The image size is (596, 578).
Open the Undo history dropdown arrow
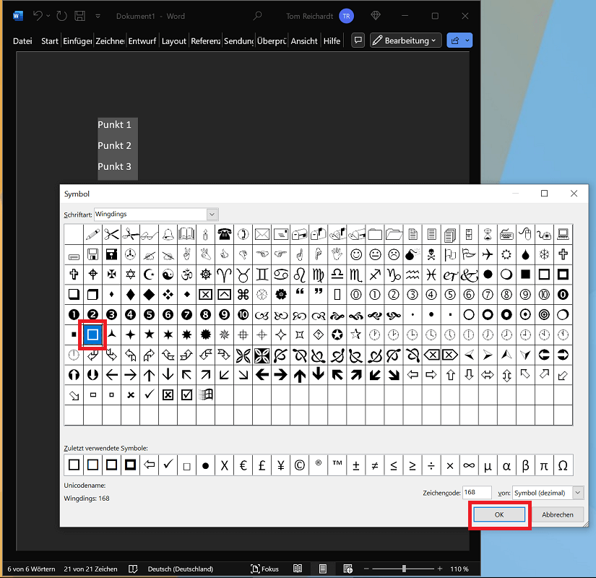coord(48,16)
